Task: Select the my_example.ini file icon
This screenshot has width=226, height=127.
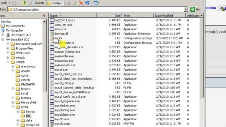Action: [52, 42]
